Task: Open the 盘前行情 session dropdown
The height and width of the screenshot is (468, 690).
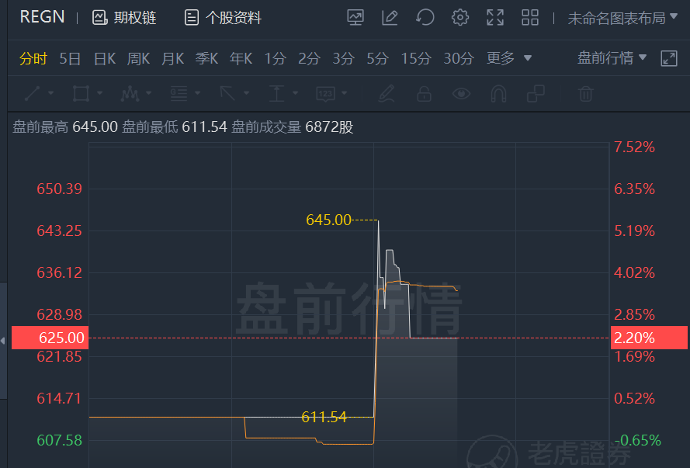Action: tap(612, 57)
